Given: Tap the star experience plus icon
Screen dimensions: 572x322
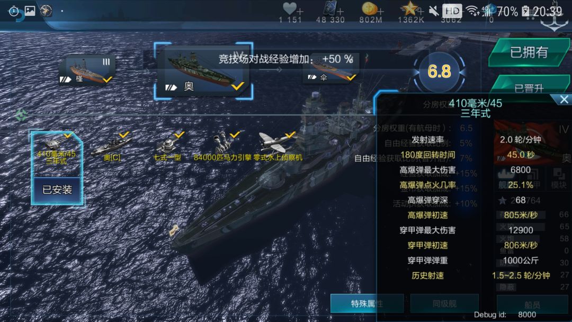Looking at the screenshot, I should [420, 12].
